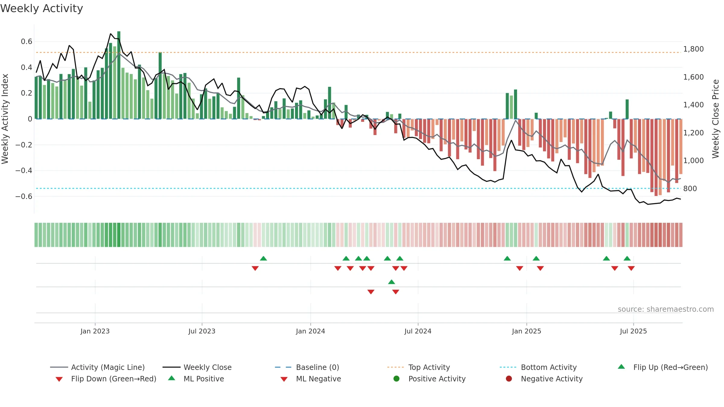Click the Weekly Close Price axis title
Screen dimensions: 724x407
(x=716, y=119)
